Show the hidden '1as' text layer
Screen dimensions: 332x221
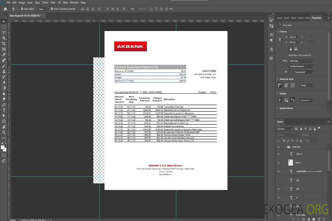[279, 180]
